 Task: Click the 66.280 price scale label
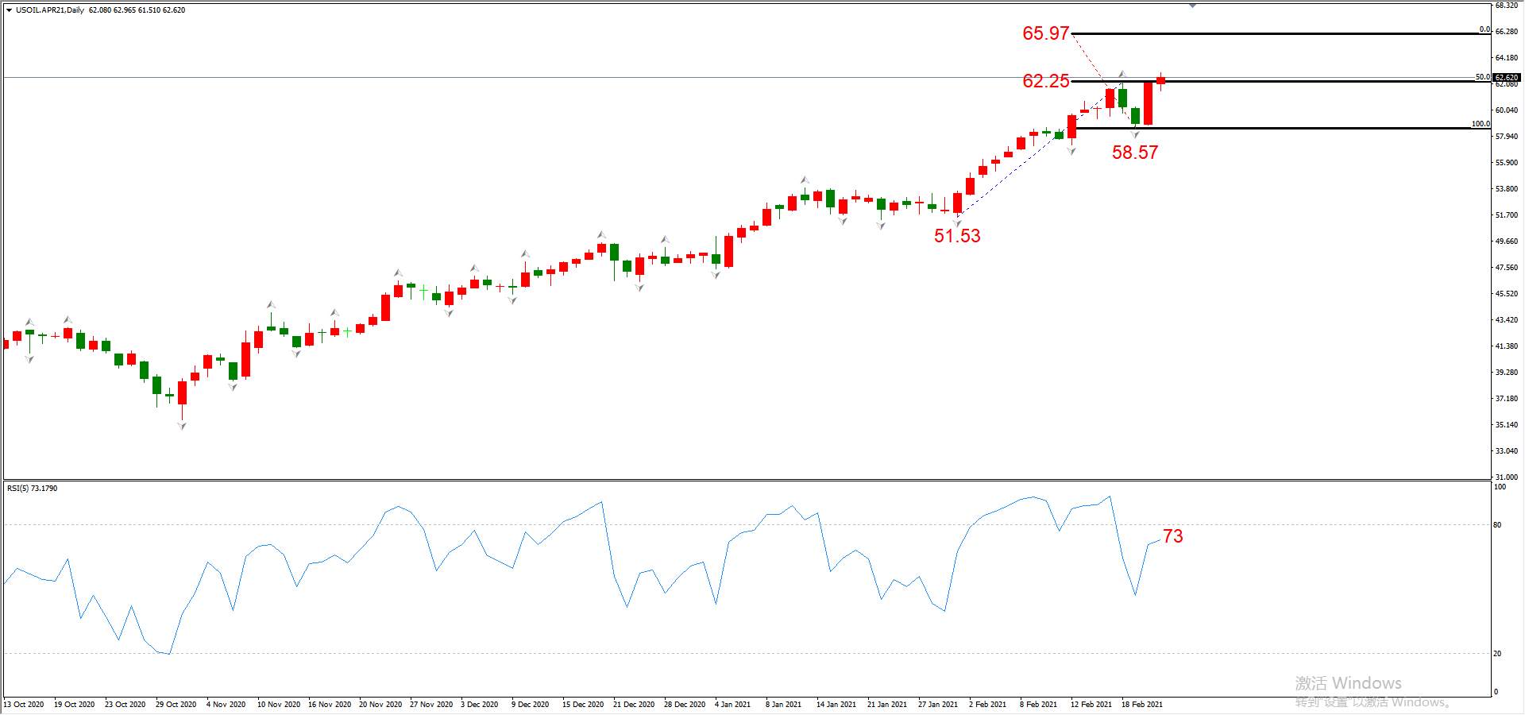[x=1506, y=31]
